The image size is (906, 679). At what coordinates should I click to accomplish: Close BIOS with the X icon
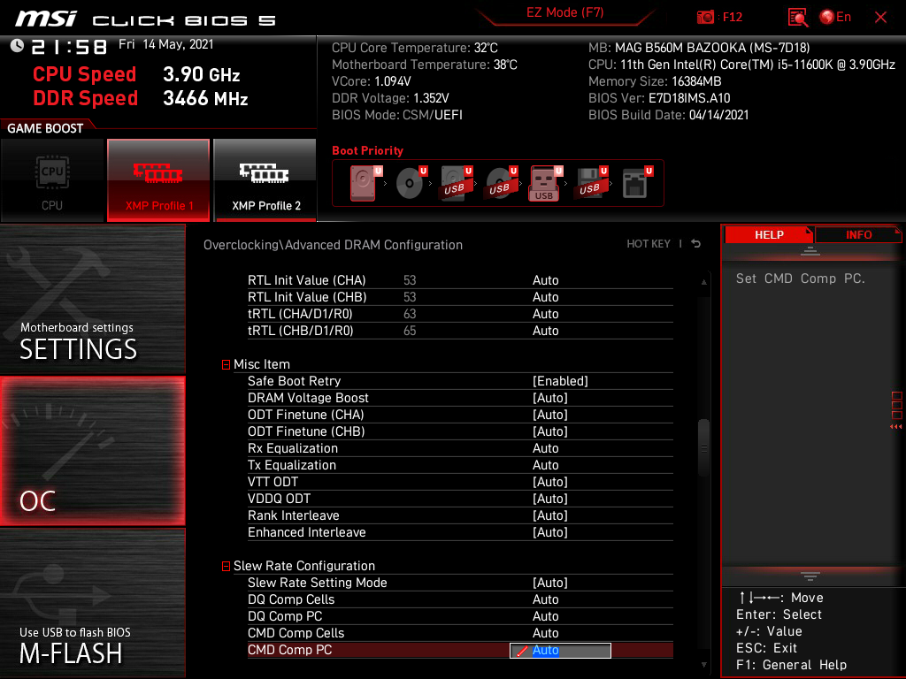[880, 18]
